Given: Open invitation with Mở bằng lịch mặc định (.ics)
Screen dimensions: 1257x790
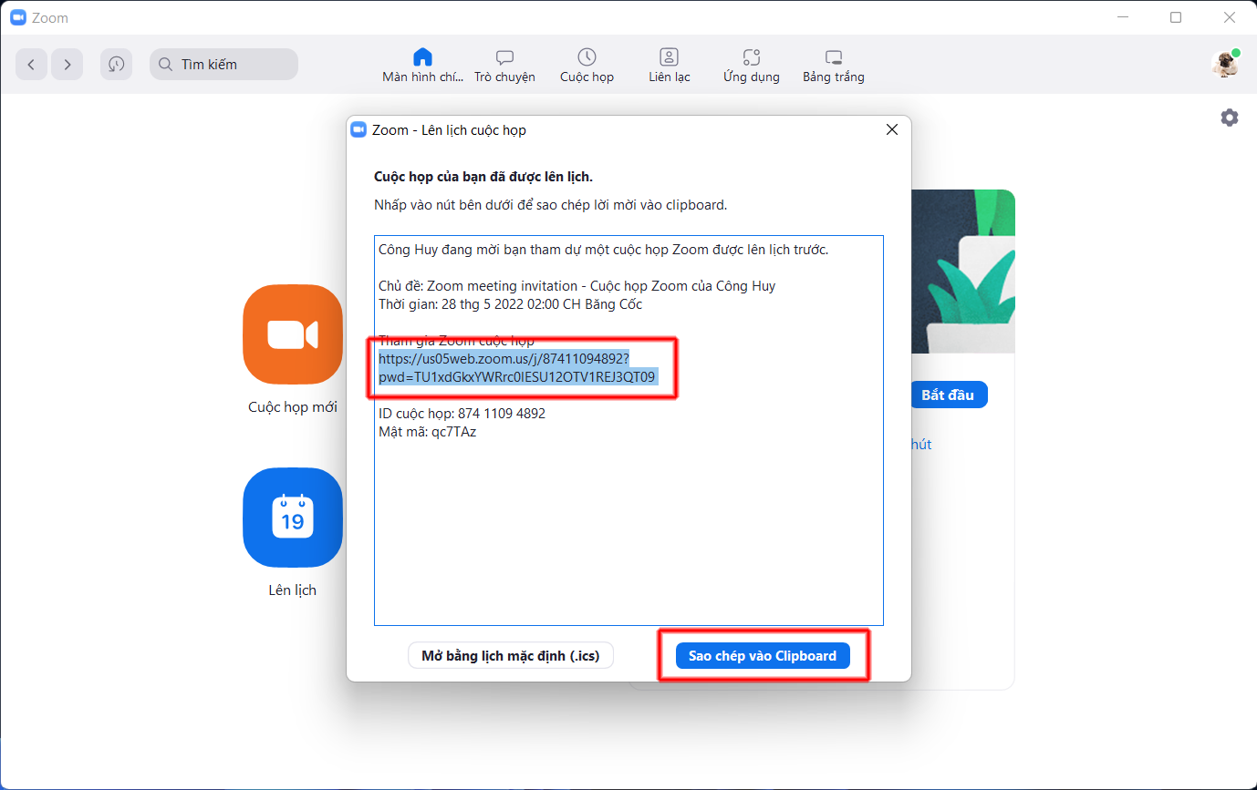Looking at the screenshot, I should pos(510,655).
